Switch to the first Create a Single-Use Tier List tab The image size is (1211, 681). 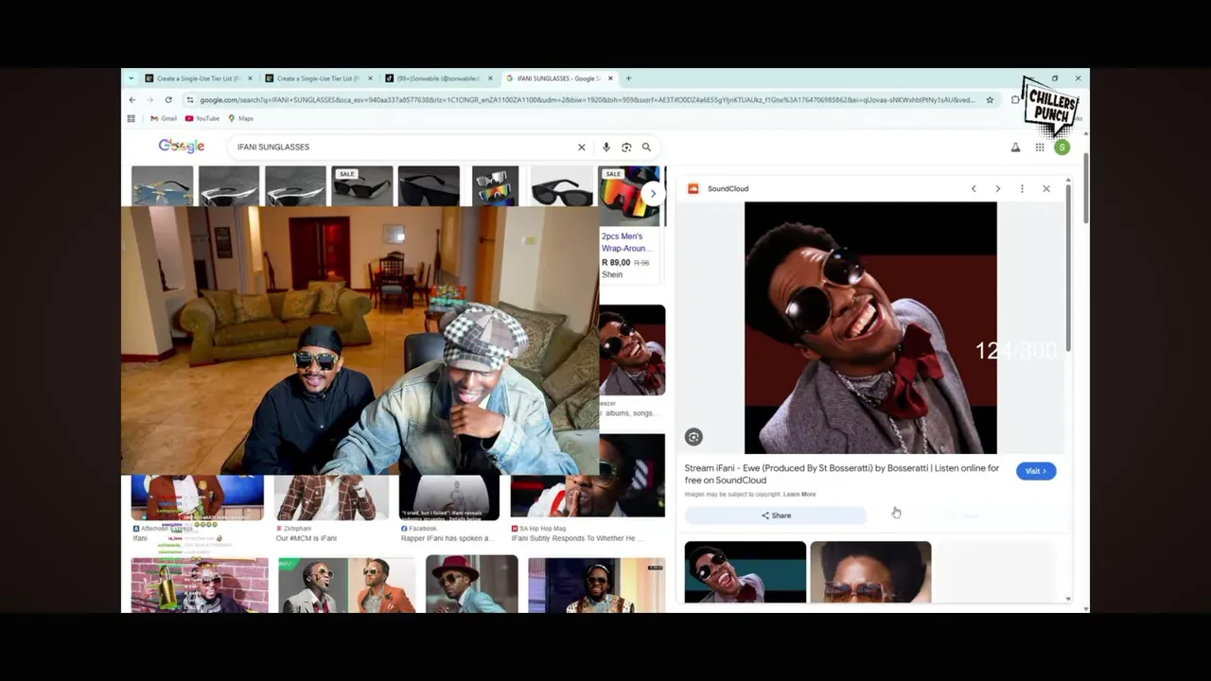tap(198, 79)
